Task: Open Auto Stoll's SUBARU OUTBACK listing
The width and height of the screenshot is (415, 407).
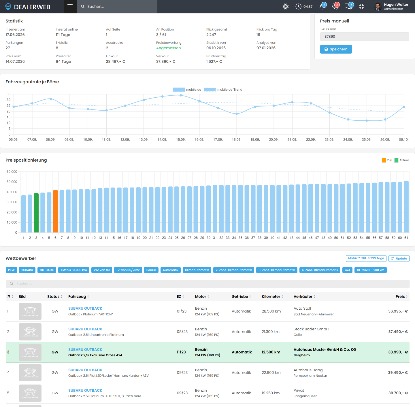Action: pos(85,308)
